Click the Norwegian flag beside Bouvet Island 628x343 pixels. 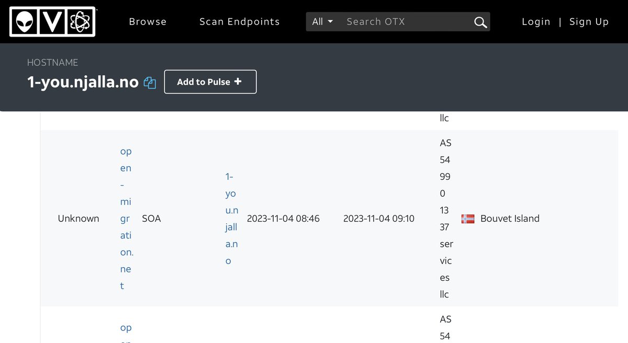pos(467,219)
